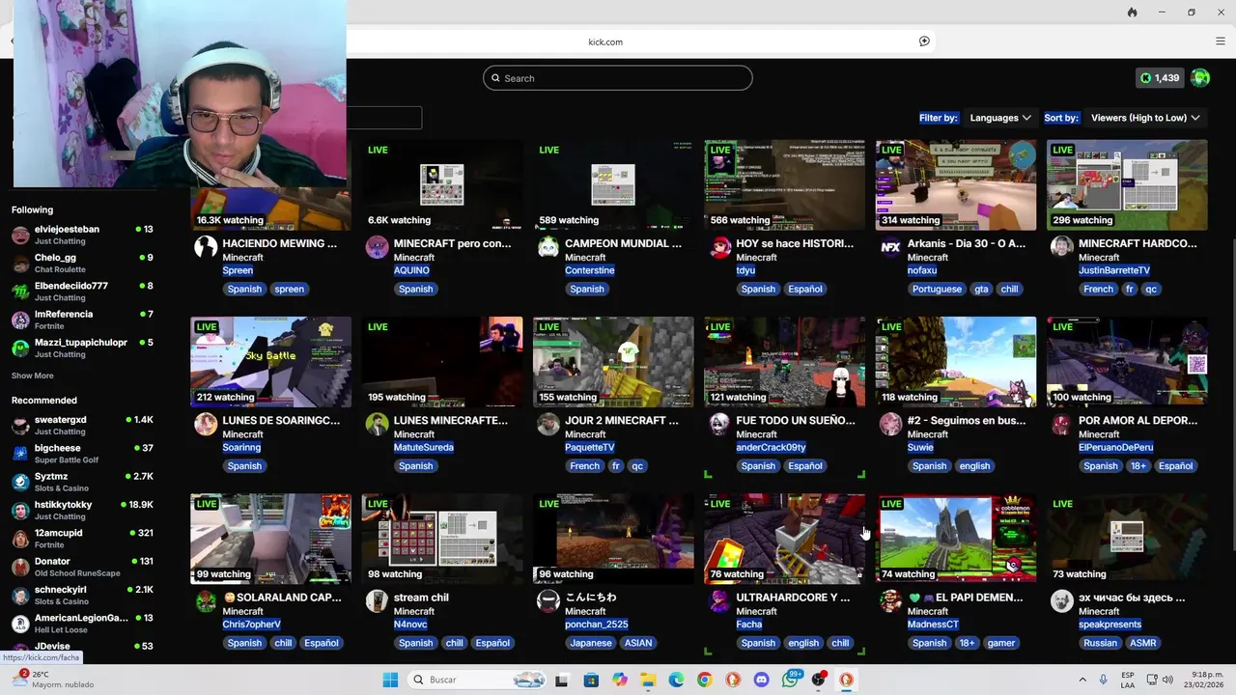Open Google Chrome from taskbar
Viewport: 1236px width, 695px height.
point(705,680)
